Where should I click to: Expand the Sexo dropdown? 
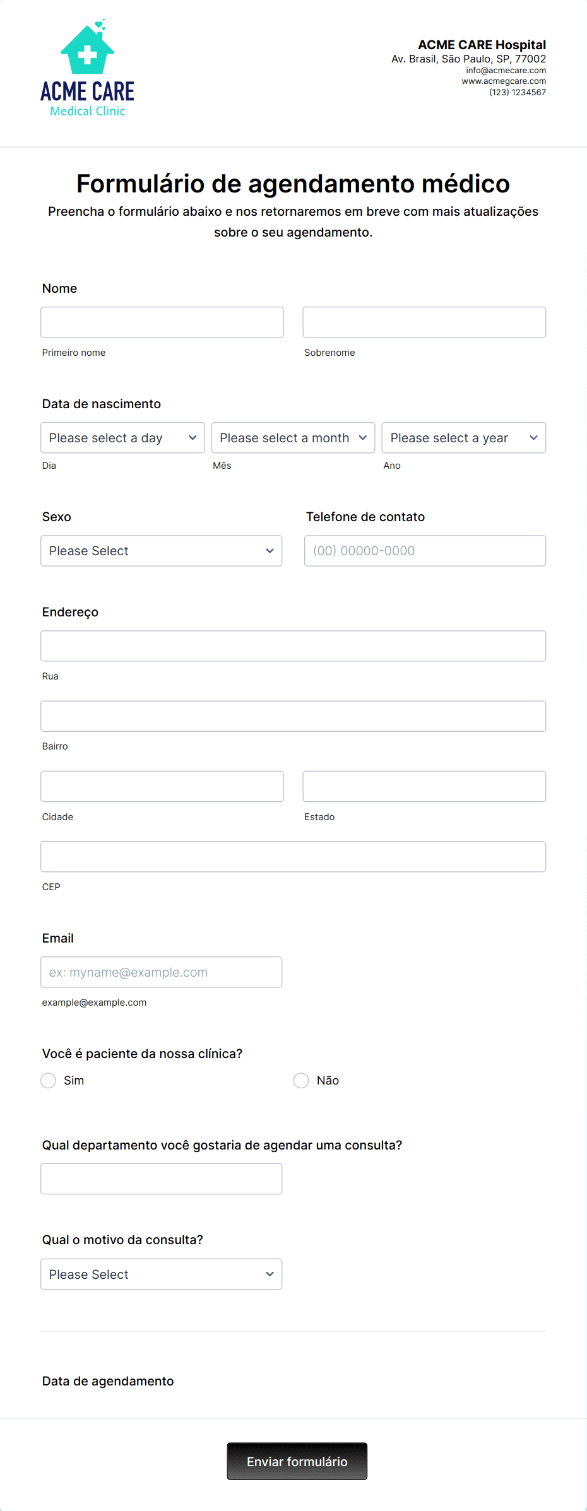click(x=162, y=551)
